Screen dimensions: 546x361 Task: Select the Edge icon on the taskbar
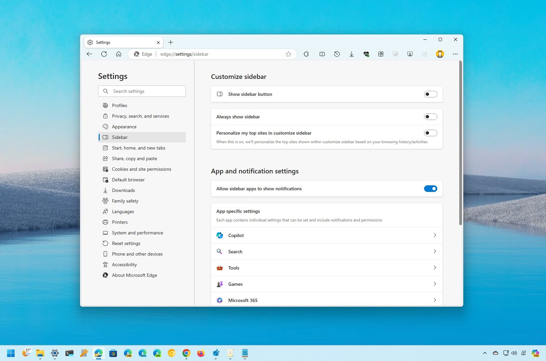pos(98,353)
